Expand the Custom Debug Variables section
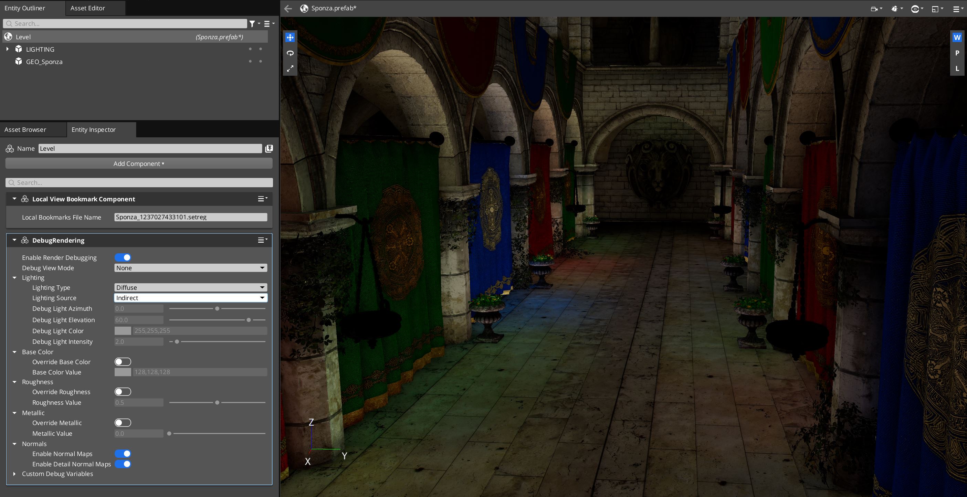 [x=14, y=474]
